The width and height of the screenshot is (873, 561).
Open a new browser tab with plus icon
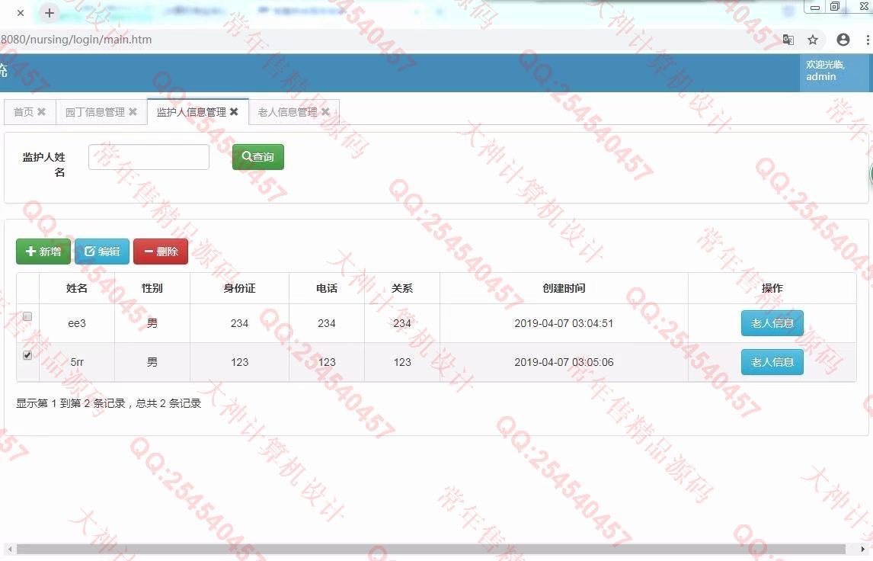click(50, 13)
